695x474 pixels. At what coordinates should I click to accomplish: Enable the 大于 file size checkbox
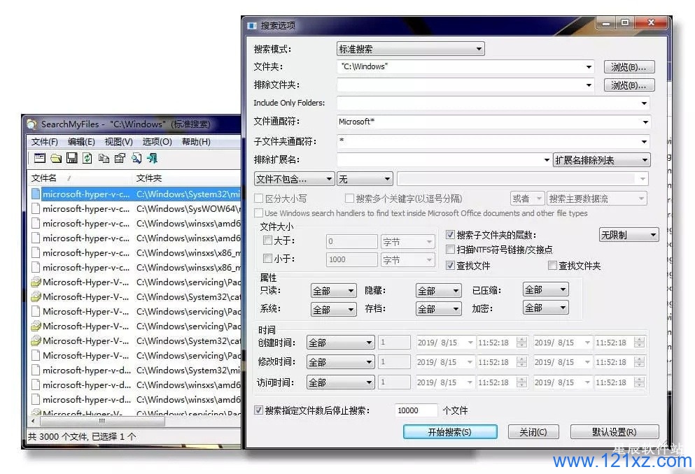267,240
